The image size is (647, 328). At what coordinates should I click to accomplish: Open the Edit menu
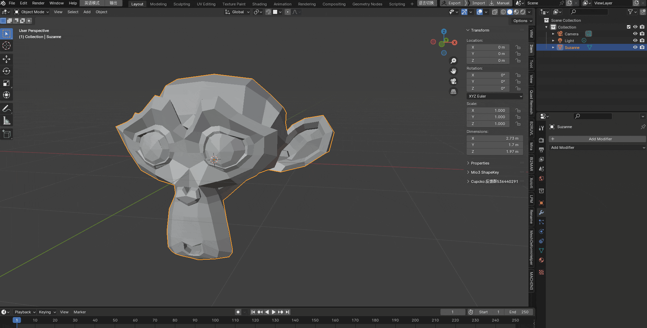(x=23, y=3)
